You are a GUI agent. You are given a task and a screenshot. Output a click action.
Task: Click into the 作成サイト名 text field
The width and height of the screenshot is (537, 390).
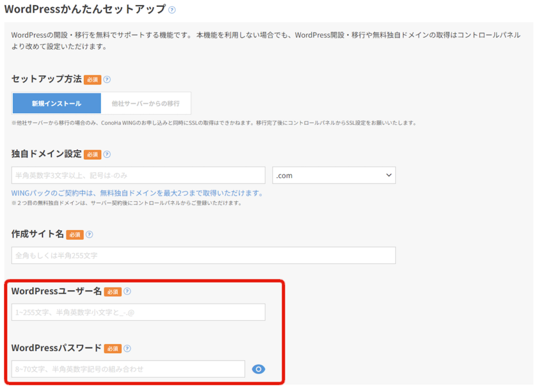203,256
